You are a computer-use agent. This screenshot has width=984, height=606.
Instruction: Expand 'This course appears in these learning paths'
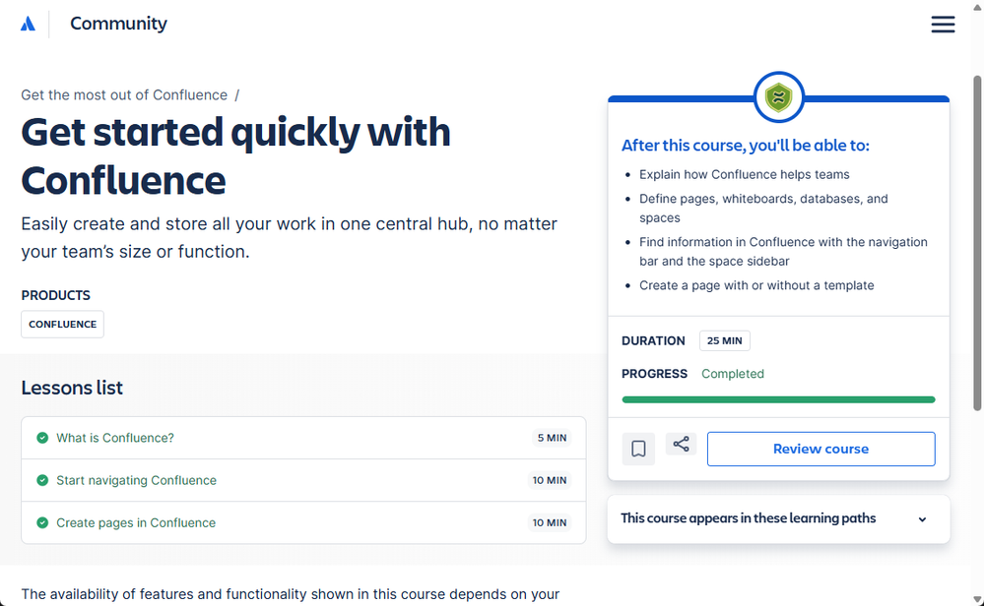778,518
